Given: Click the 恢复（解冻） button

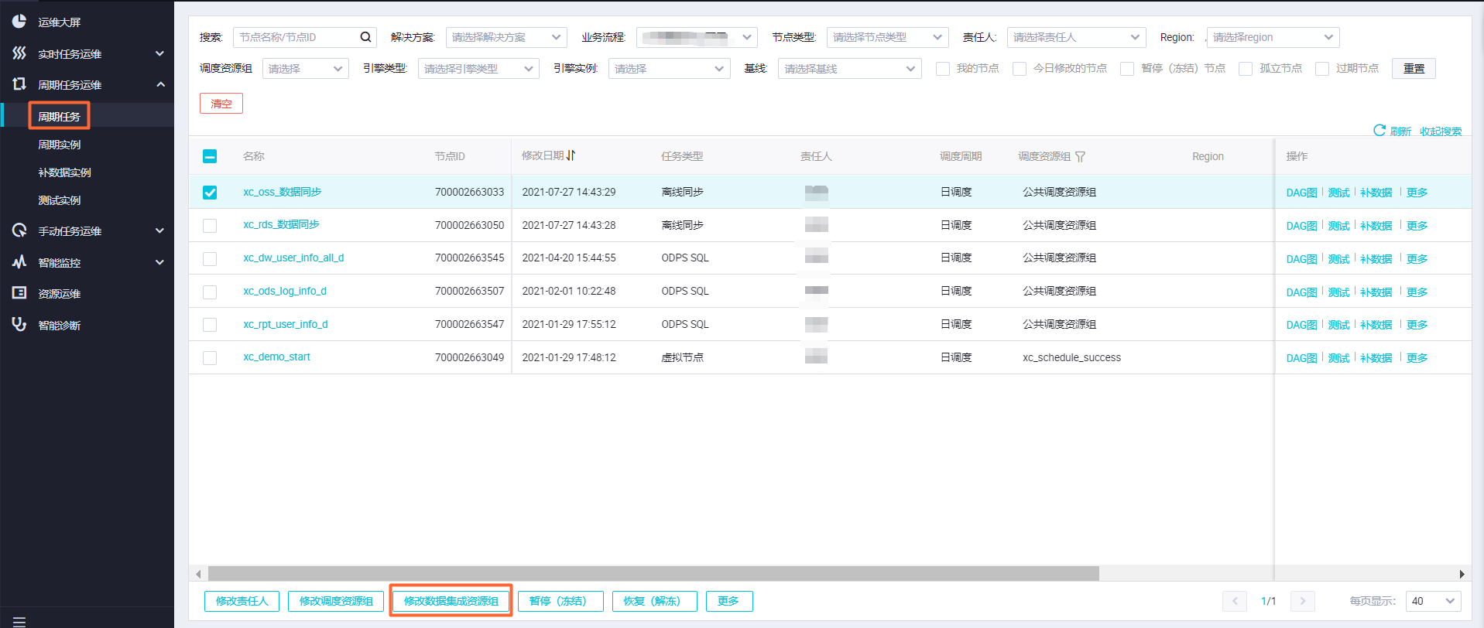Looking at the screenshot, I should 655,601.
